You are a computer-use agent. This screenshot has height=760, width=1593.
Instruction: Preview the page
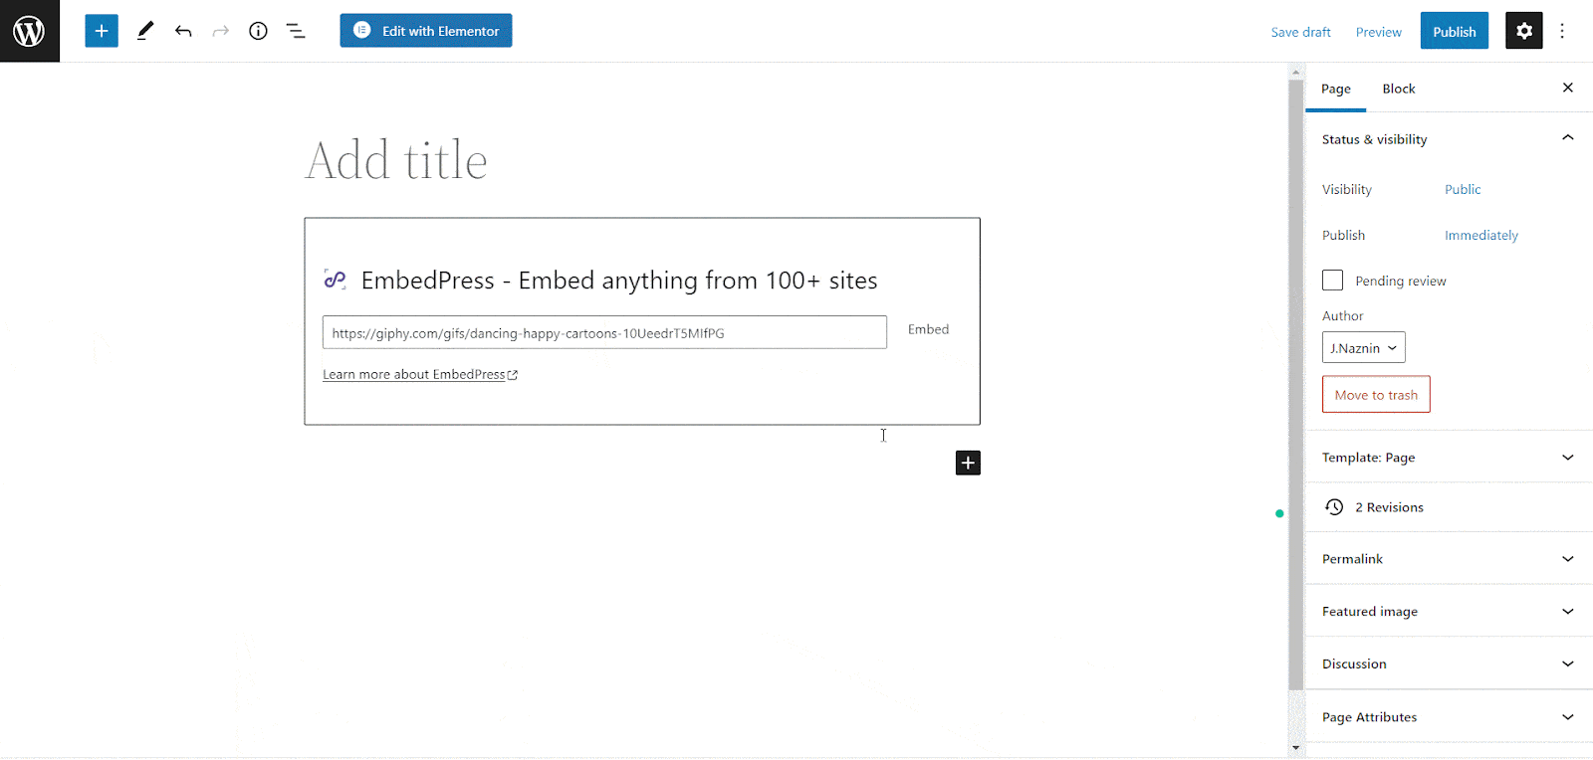[1378, 32]
